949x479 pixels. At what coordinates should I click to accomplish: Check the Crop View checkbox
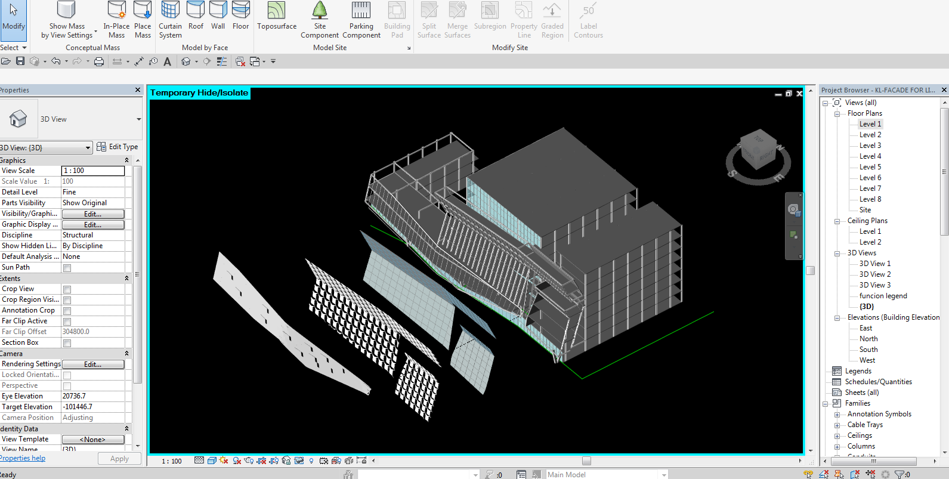coord(67,289)
